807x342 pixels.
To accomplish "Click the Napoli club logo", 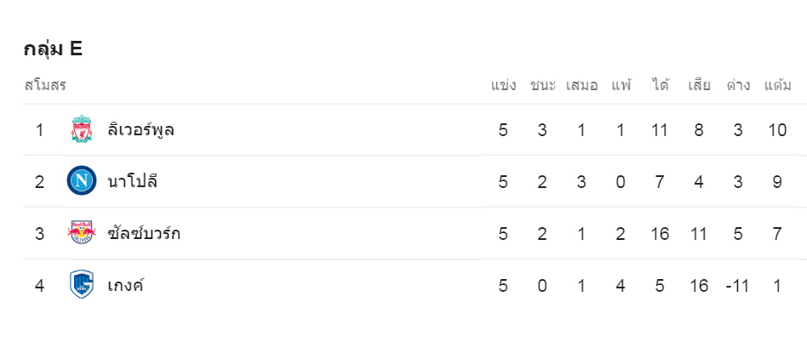I will point(82,181).
